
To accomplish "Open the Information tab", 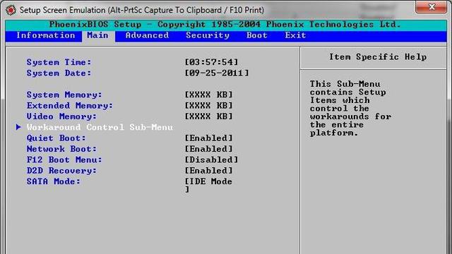I will [45, 35].
